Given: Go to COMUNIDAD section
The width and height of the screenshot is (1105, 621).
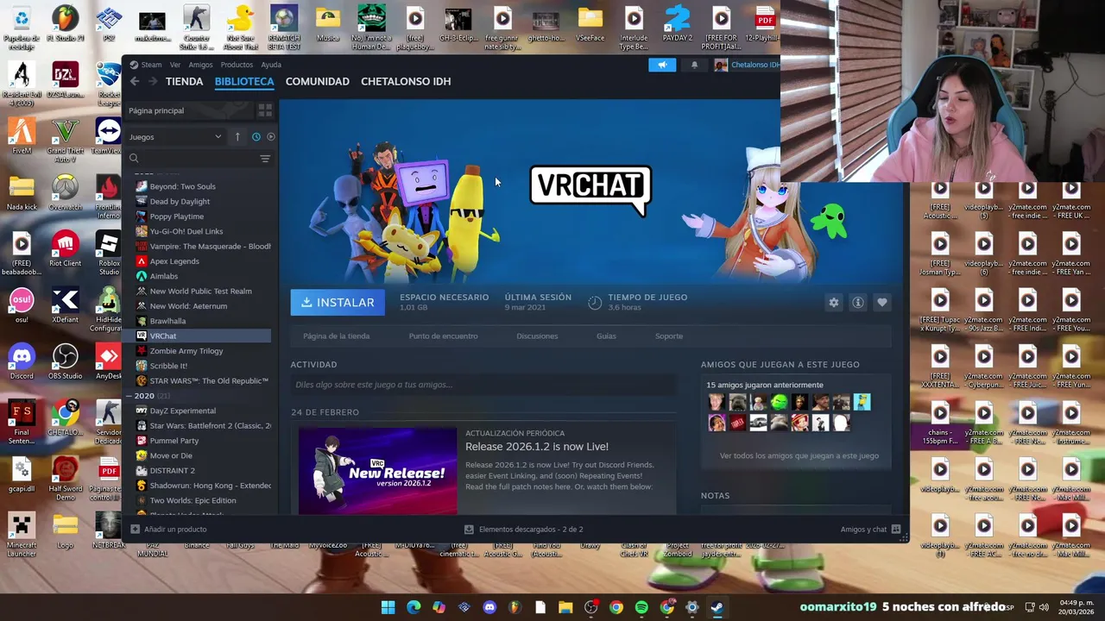Looking at the screenshot, I should [x=318, y=81].
